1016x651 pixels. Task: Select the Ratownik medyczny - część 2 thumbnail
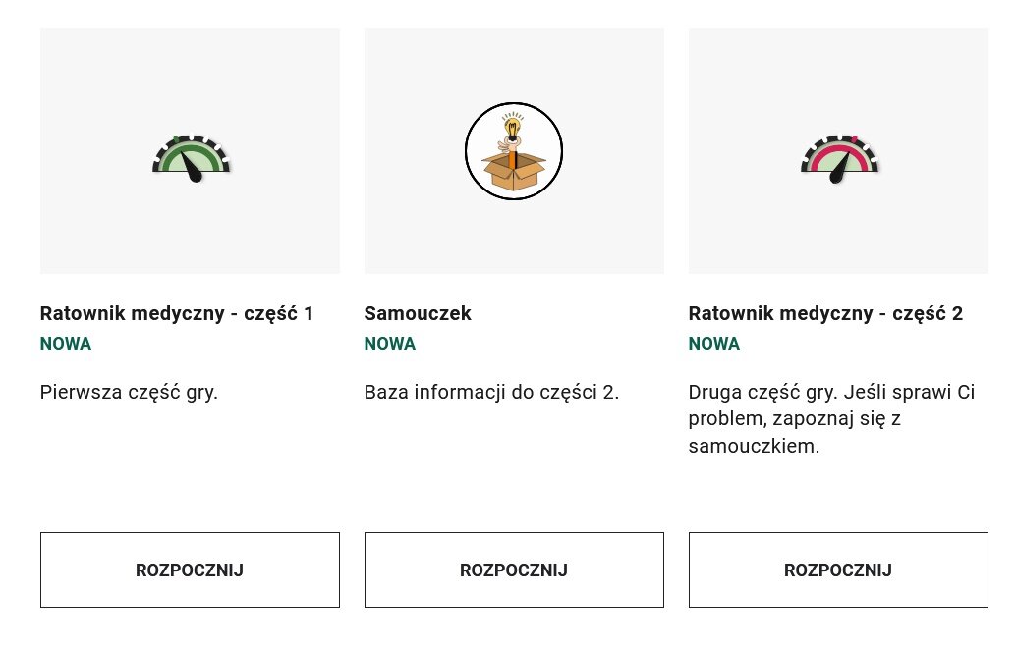tap(837, 150)
